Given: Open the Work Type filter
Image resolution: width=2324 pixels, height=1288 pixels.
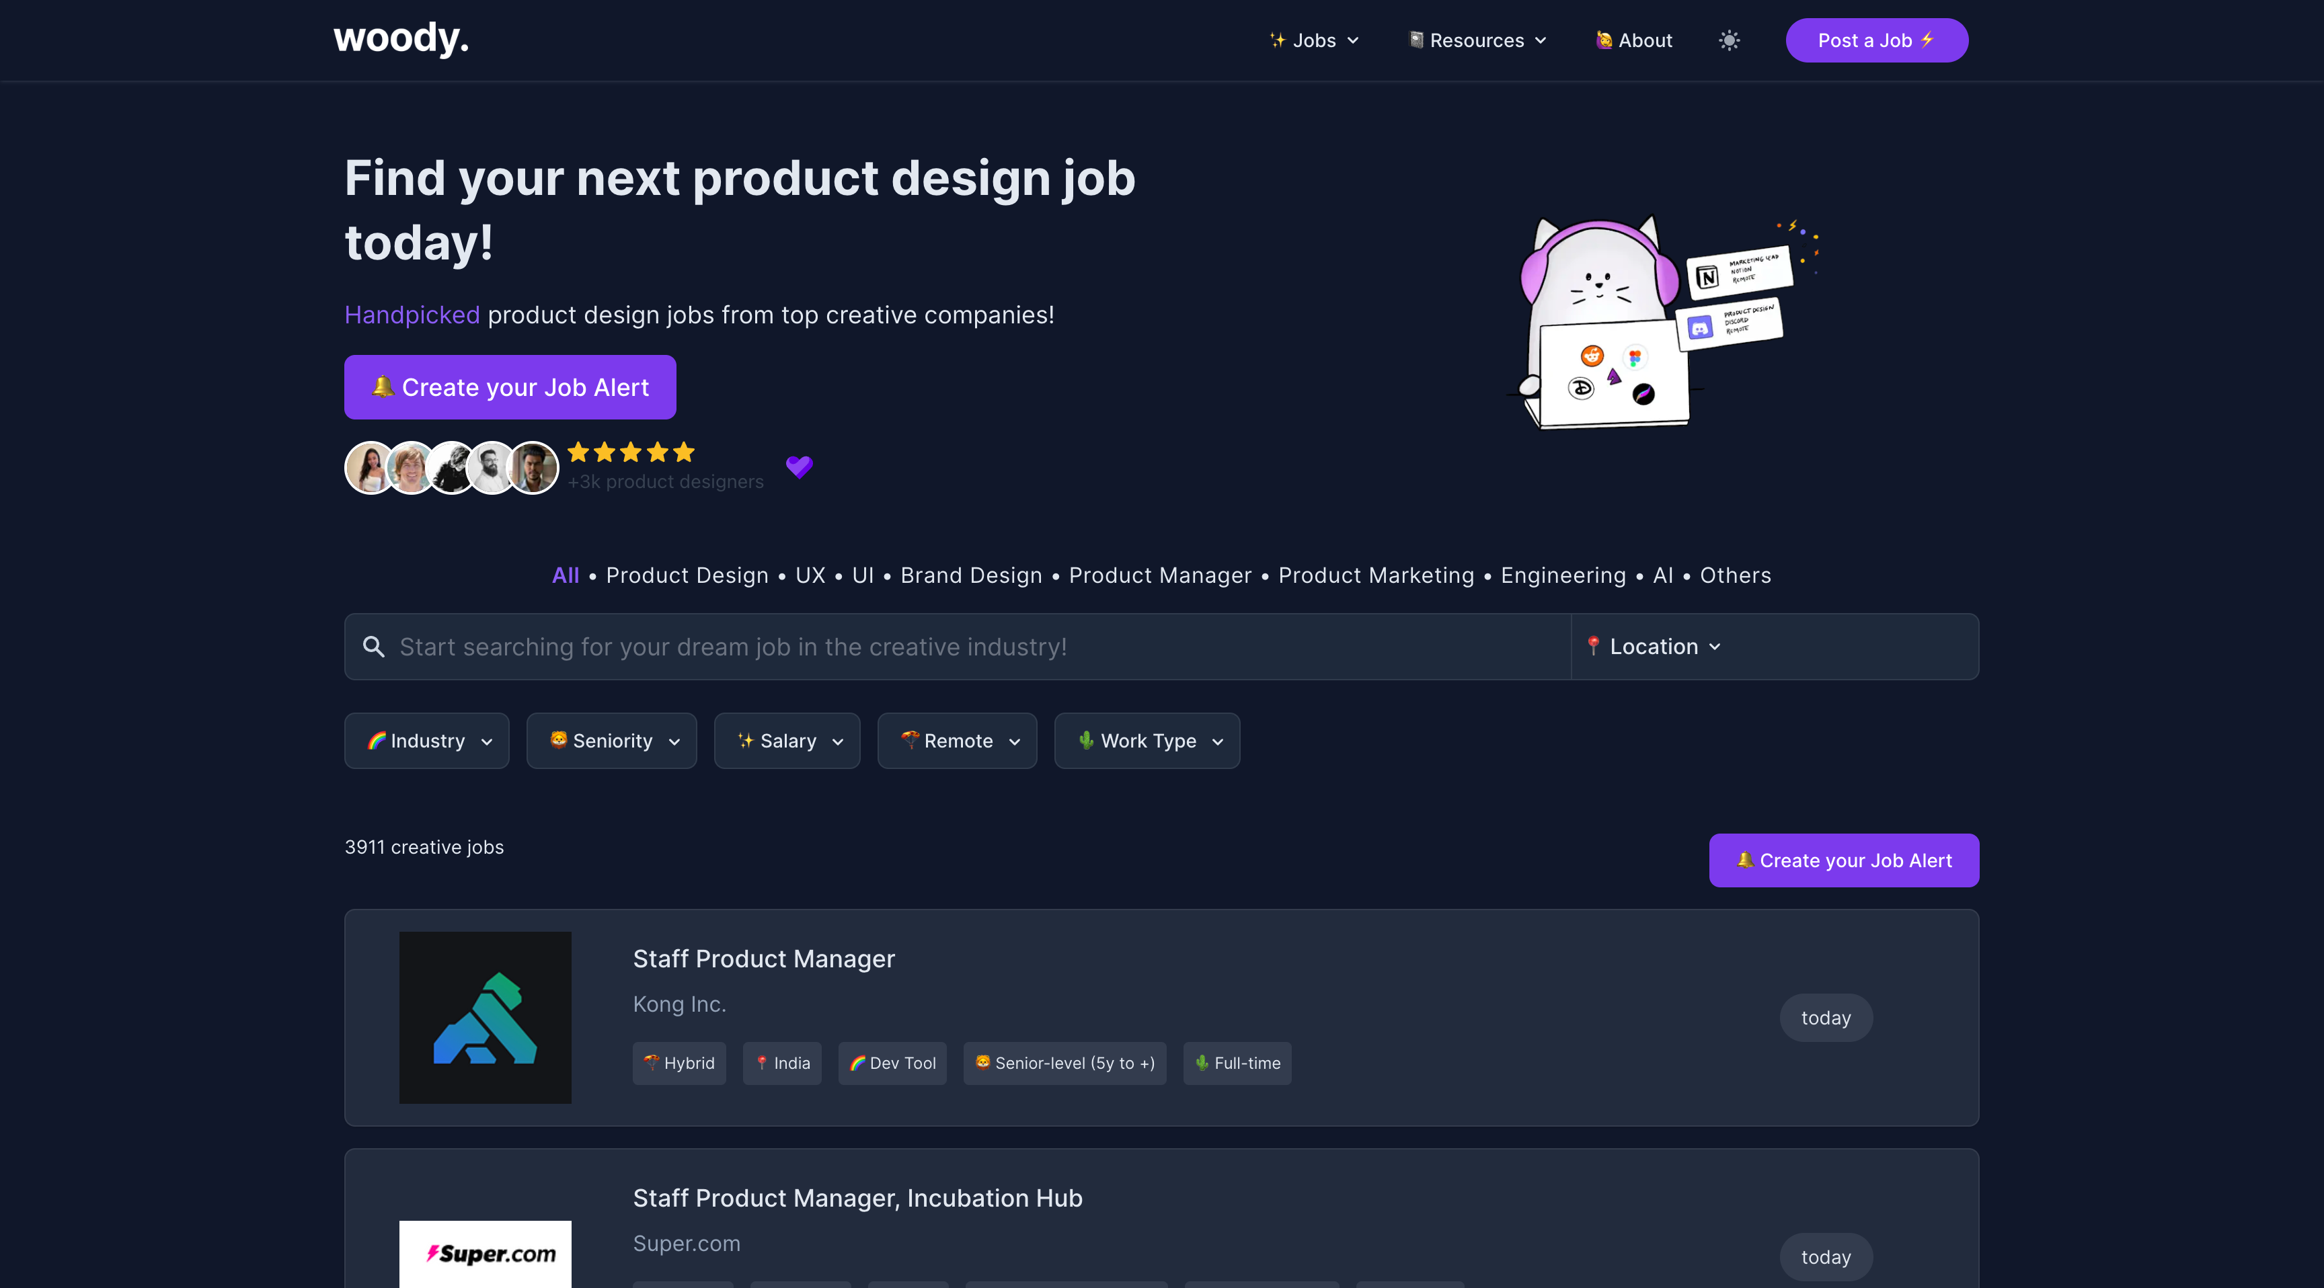Looking at the screenshot, I should click(x=1147, y=741).
